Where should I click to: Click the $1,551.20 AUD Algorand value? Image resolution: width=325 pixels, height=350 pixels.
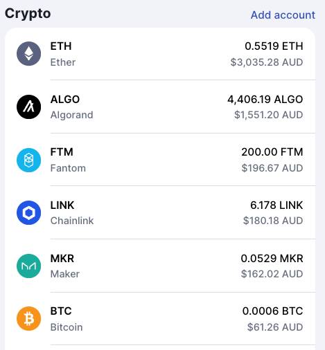[x=269, y=115]
